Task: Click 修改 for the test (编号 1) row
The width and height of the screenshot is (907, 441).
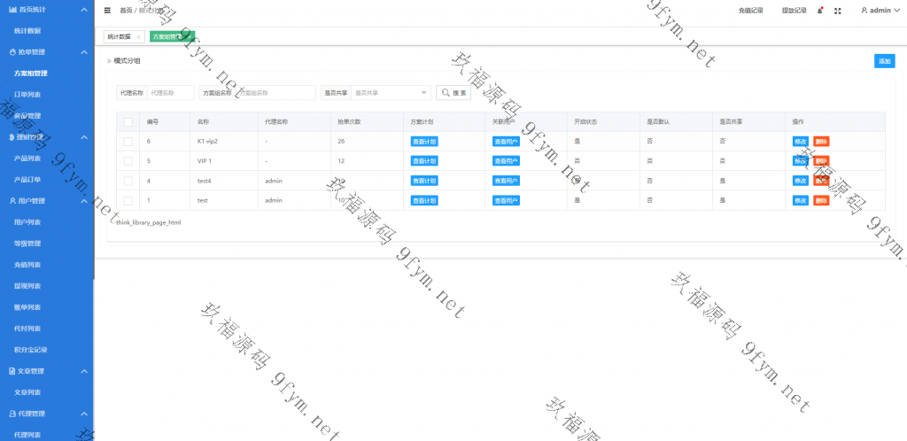Action: tap(801, 200)
